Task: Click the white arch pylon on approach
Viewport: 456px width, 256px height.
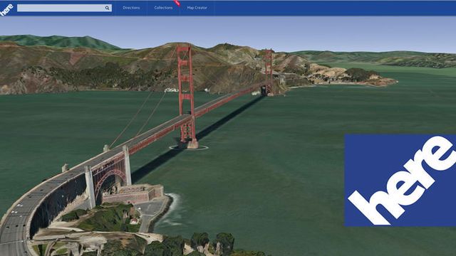Action: click(90, 187)
